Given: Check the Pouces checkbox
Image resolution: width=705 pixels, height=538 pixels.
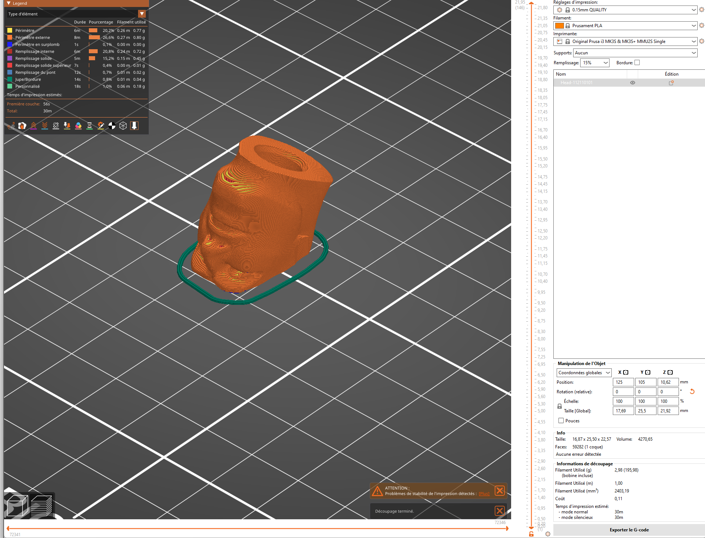Looking at the screenshot, I should pos(561,421).
